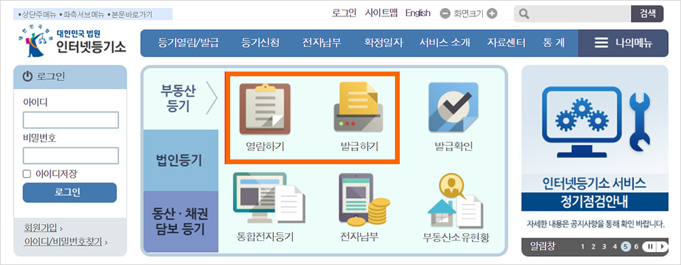
Task: Go to 알림창 banner page 3
Action: pyautogui.click(x=603, y=247)
